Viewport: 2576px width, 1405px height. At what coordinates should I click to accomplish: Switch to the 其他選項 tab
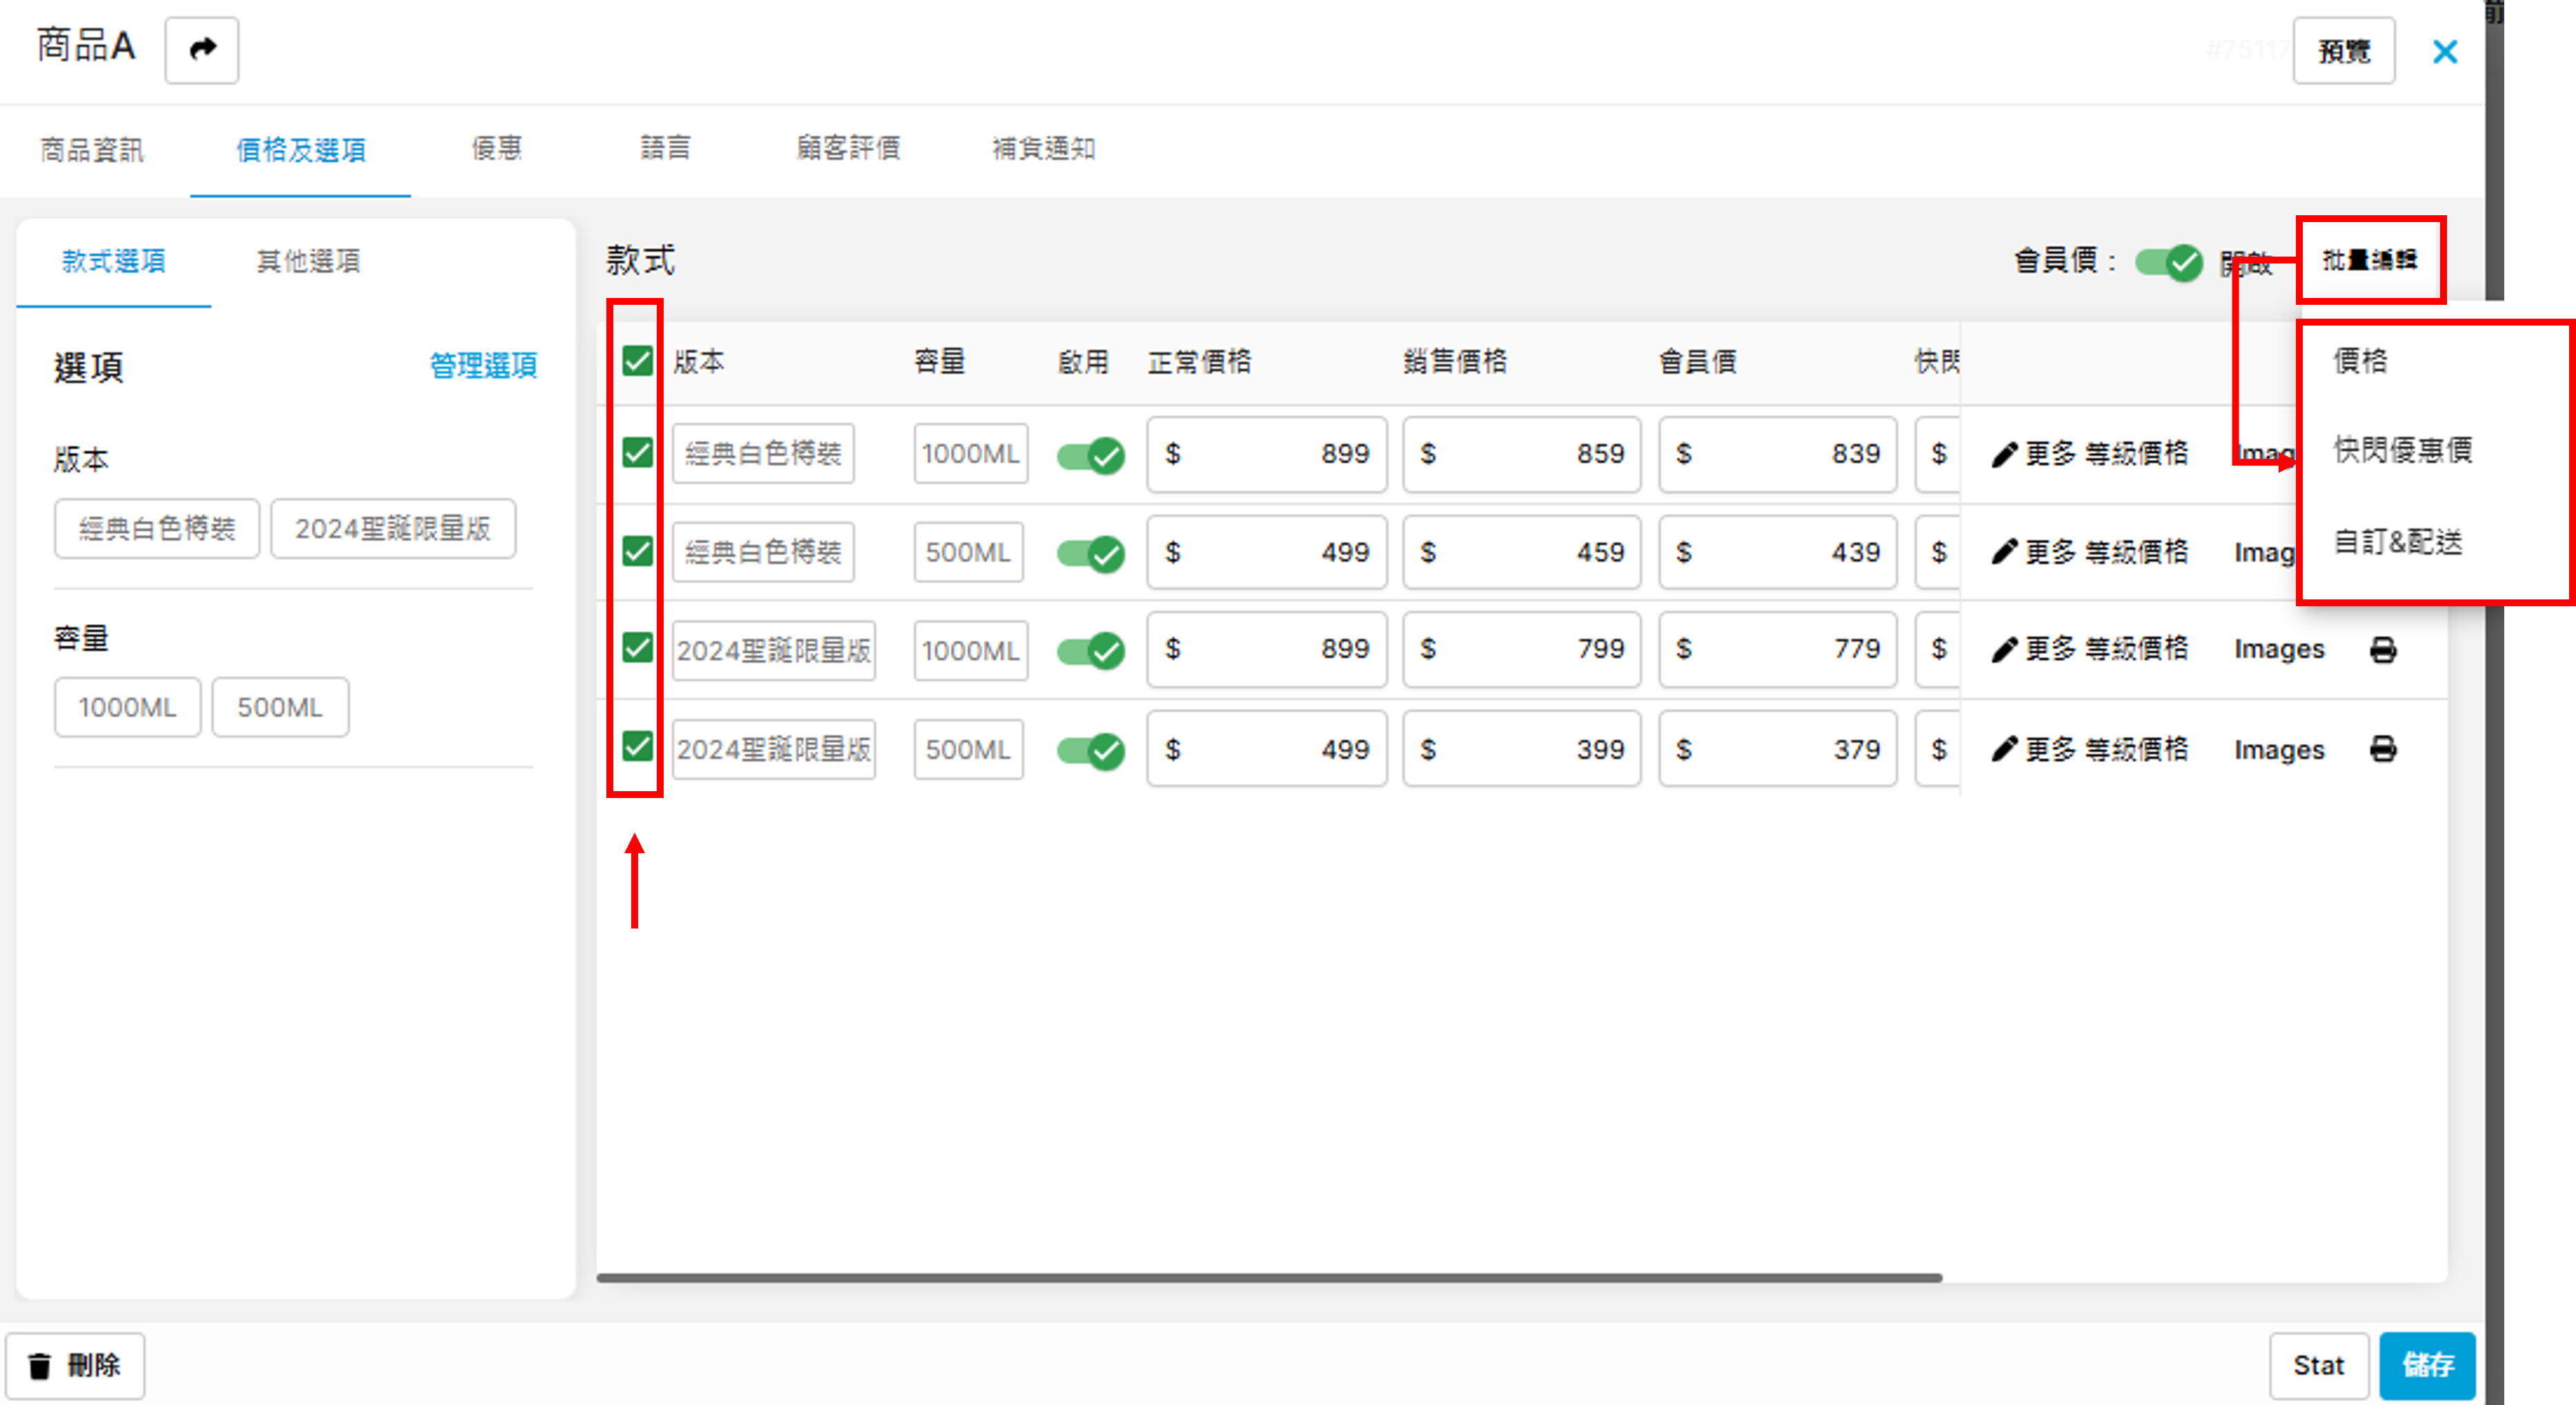pos(307,262)
